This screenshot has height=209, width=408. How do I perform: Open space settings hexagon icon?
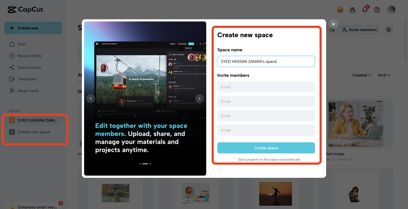(x=388, y=30)
